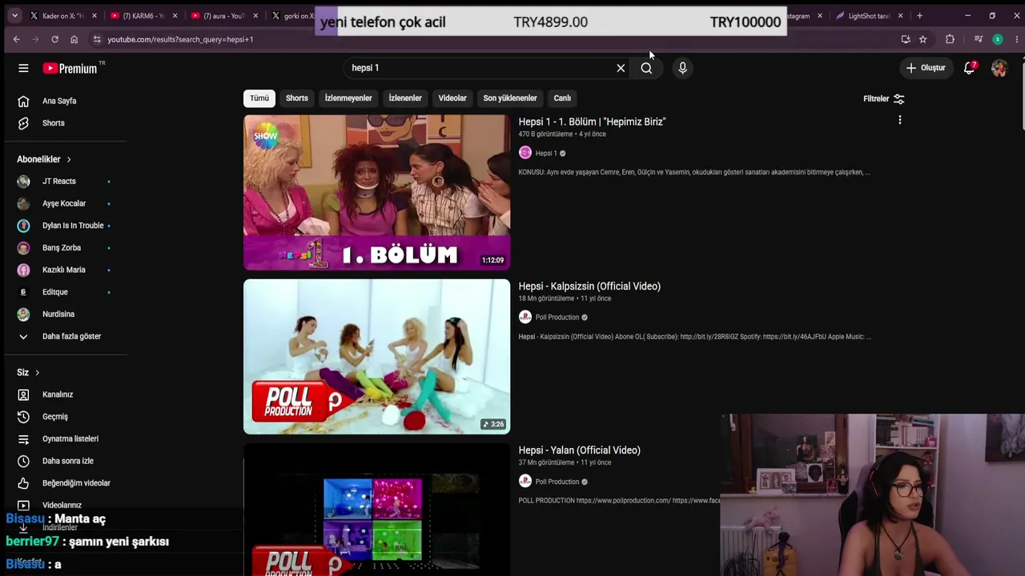Open Hepsi 1 1. Bölüm video thumbnail
1025x576 pixels.
(376, 193)
